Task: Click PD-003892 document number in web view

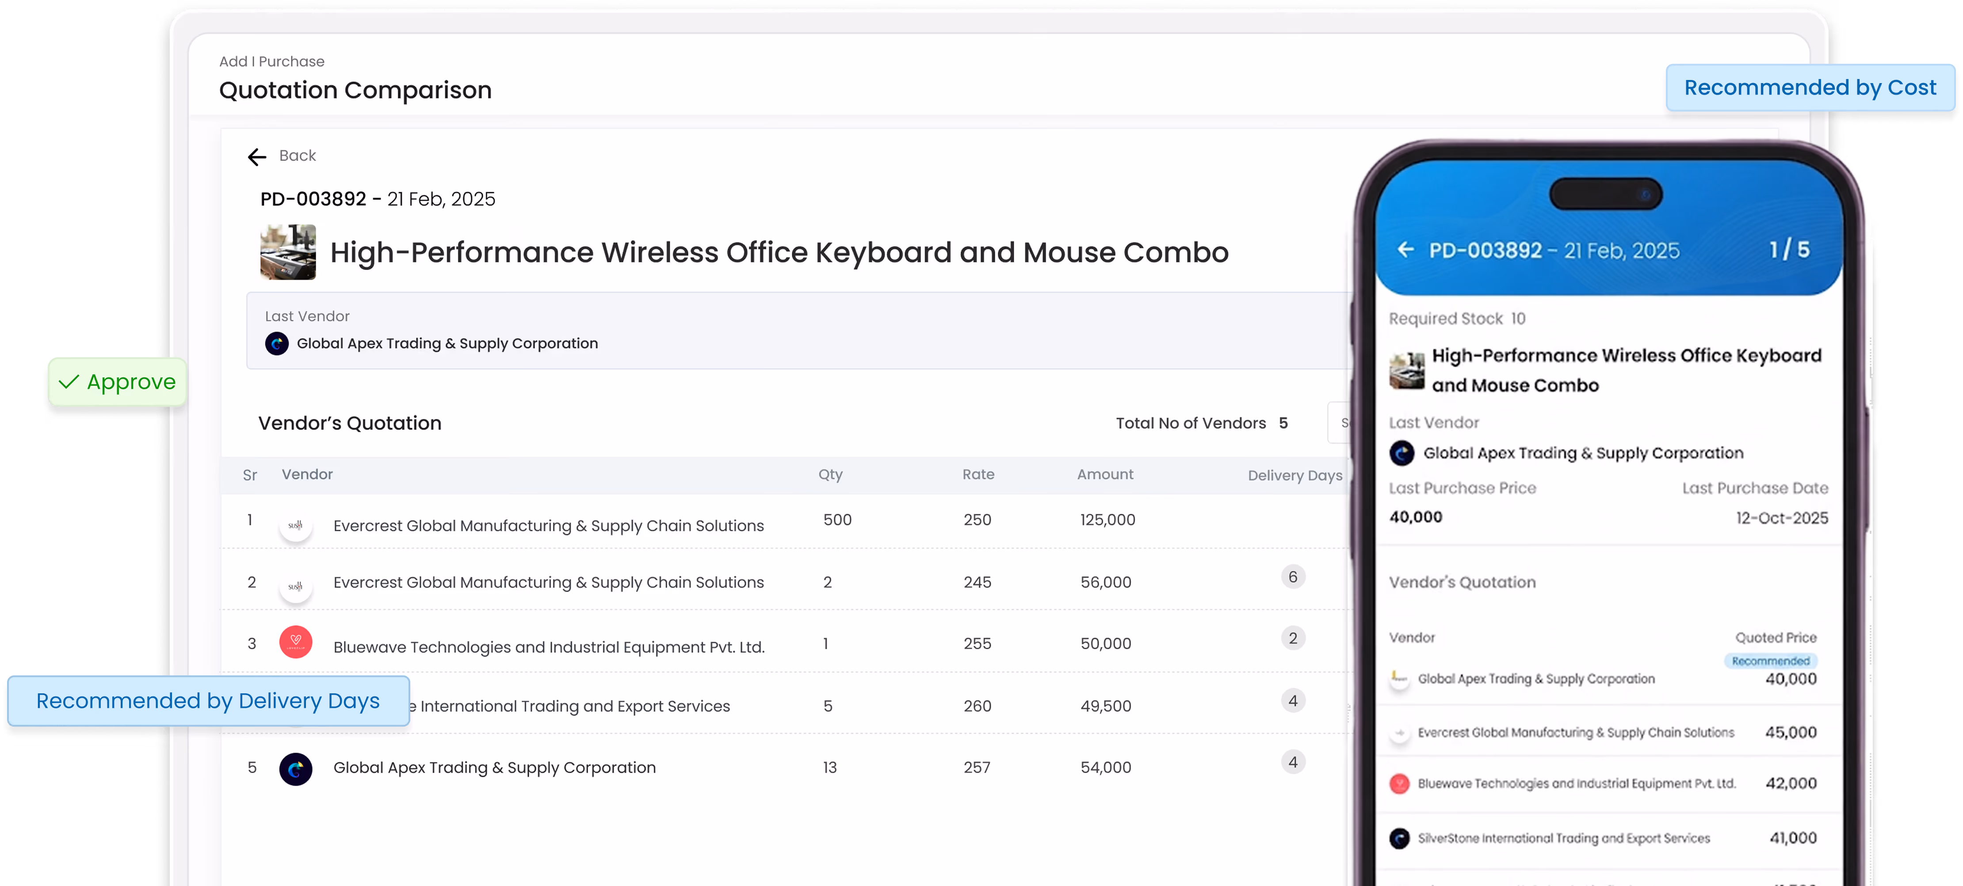Action: point(313,199)
